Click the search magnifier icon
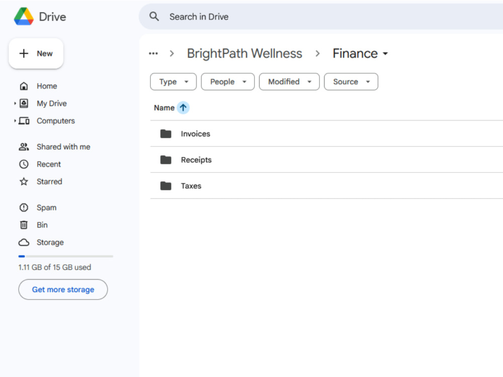Screen dimensions: 503x377 [154, 17]
